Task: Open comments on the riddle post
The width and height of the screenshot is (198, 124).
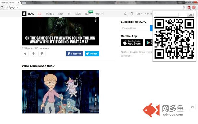Action: (x=42, y=54)
